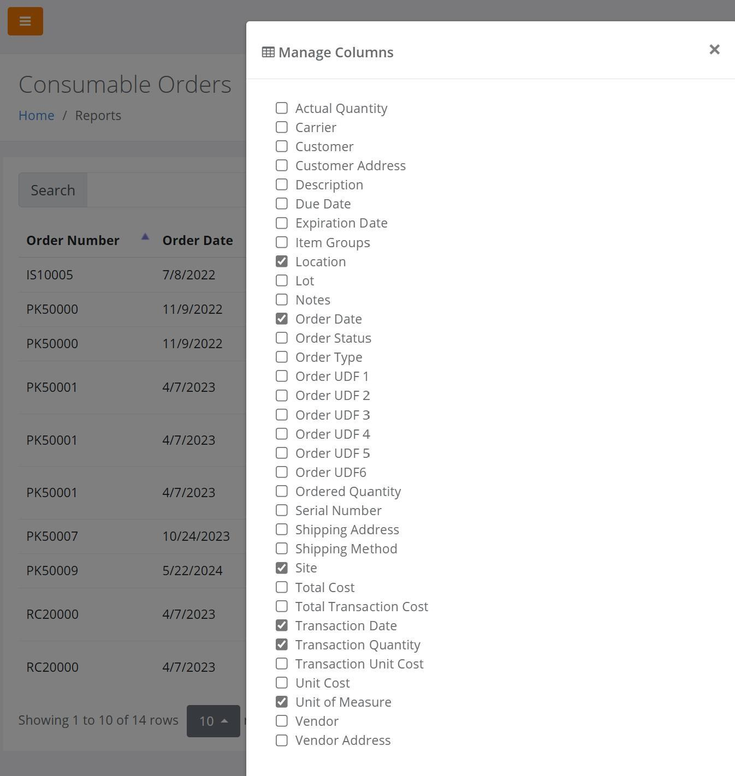Enable the Transaction Unit Cost column

coord(282,664)
